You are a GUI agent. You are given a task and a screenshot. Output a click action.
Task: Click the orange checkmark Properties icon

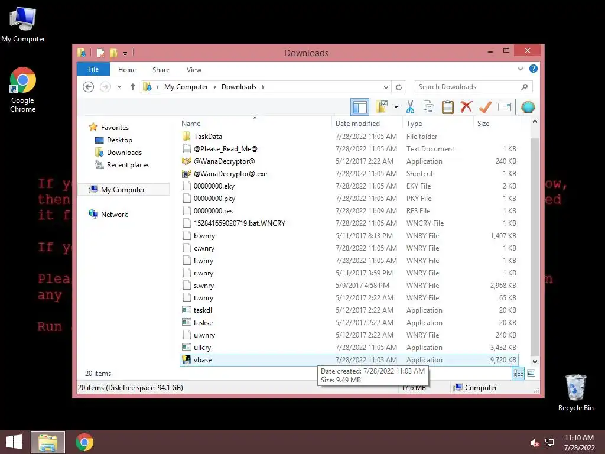(x=485, y=107)
